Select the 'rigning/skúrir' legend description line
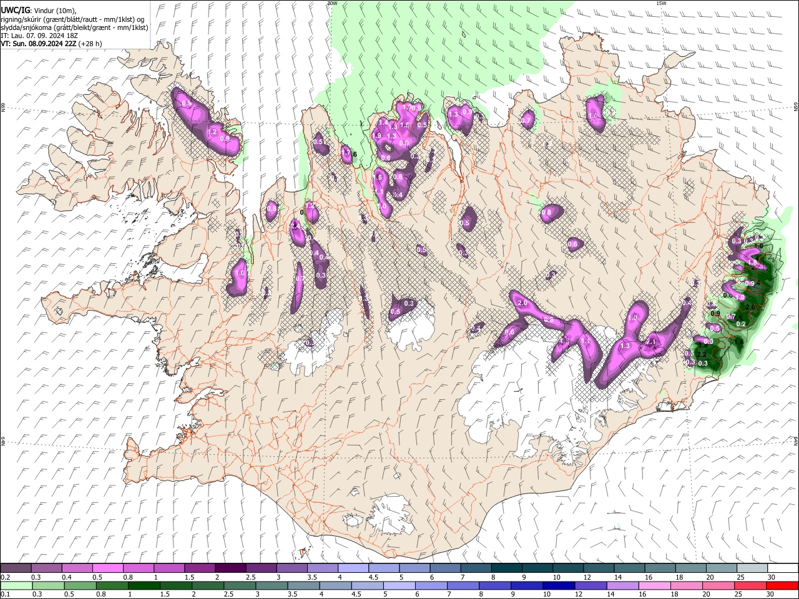Viewport: 799px width, 599px height. coord(72,19)
